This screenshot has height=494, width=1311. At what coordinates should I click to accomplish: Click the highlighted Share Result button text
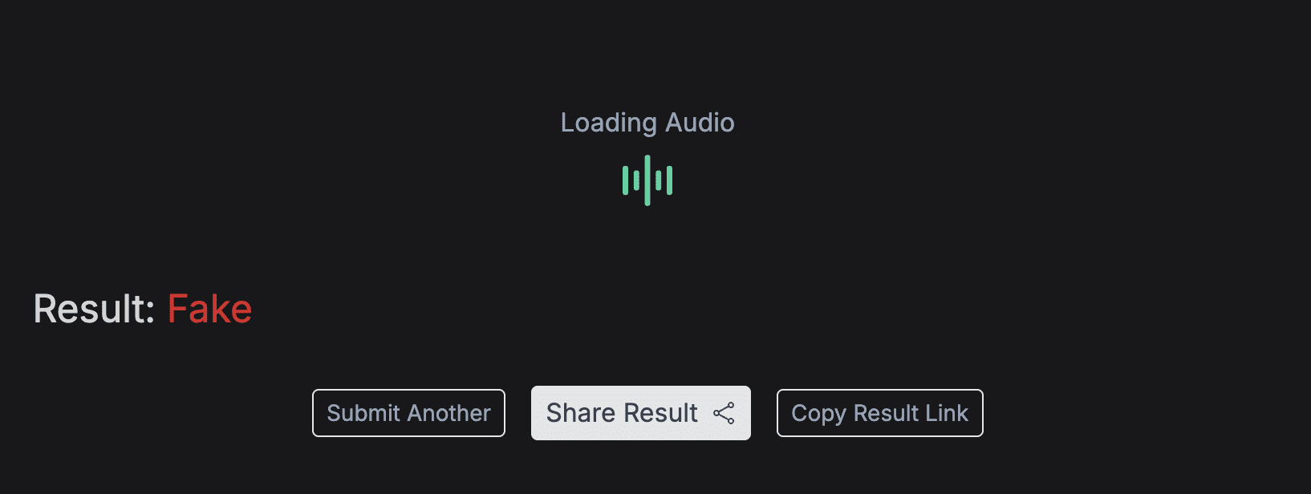tap(622, 413)
